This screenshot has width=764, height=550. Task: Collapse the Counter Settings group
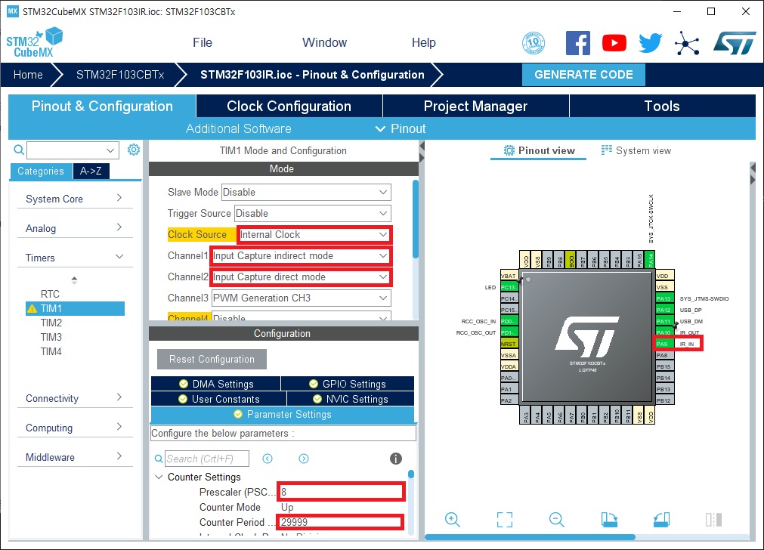[159, 477]
